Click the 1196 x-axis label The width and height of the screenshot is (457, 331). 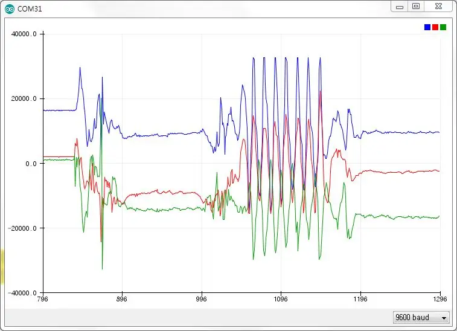[360, 299]
